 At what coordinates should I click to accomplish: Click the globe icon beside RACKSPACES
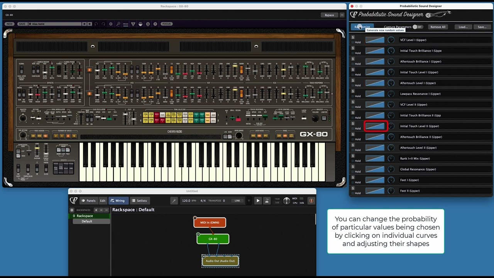(x=72, y=210)
